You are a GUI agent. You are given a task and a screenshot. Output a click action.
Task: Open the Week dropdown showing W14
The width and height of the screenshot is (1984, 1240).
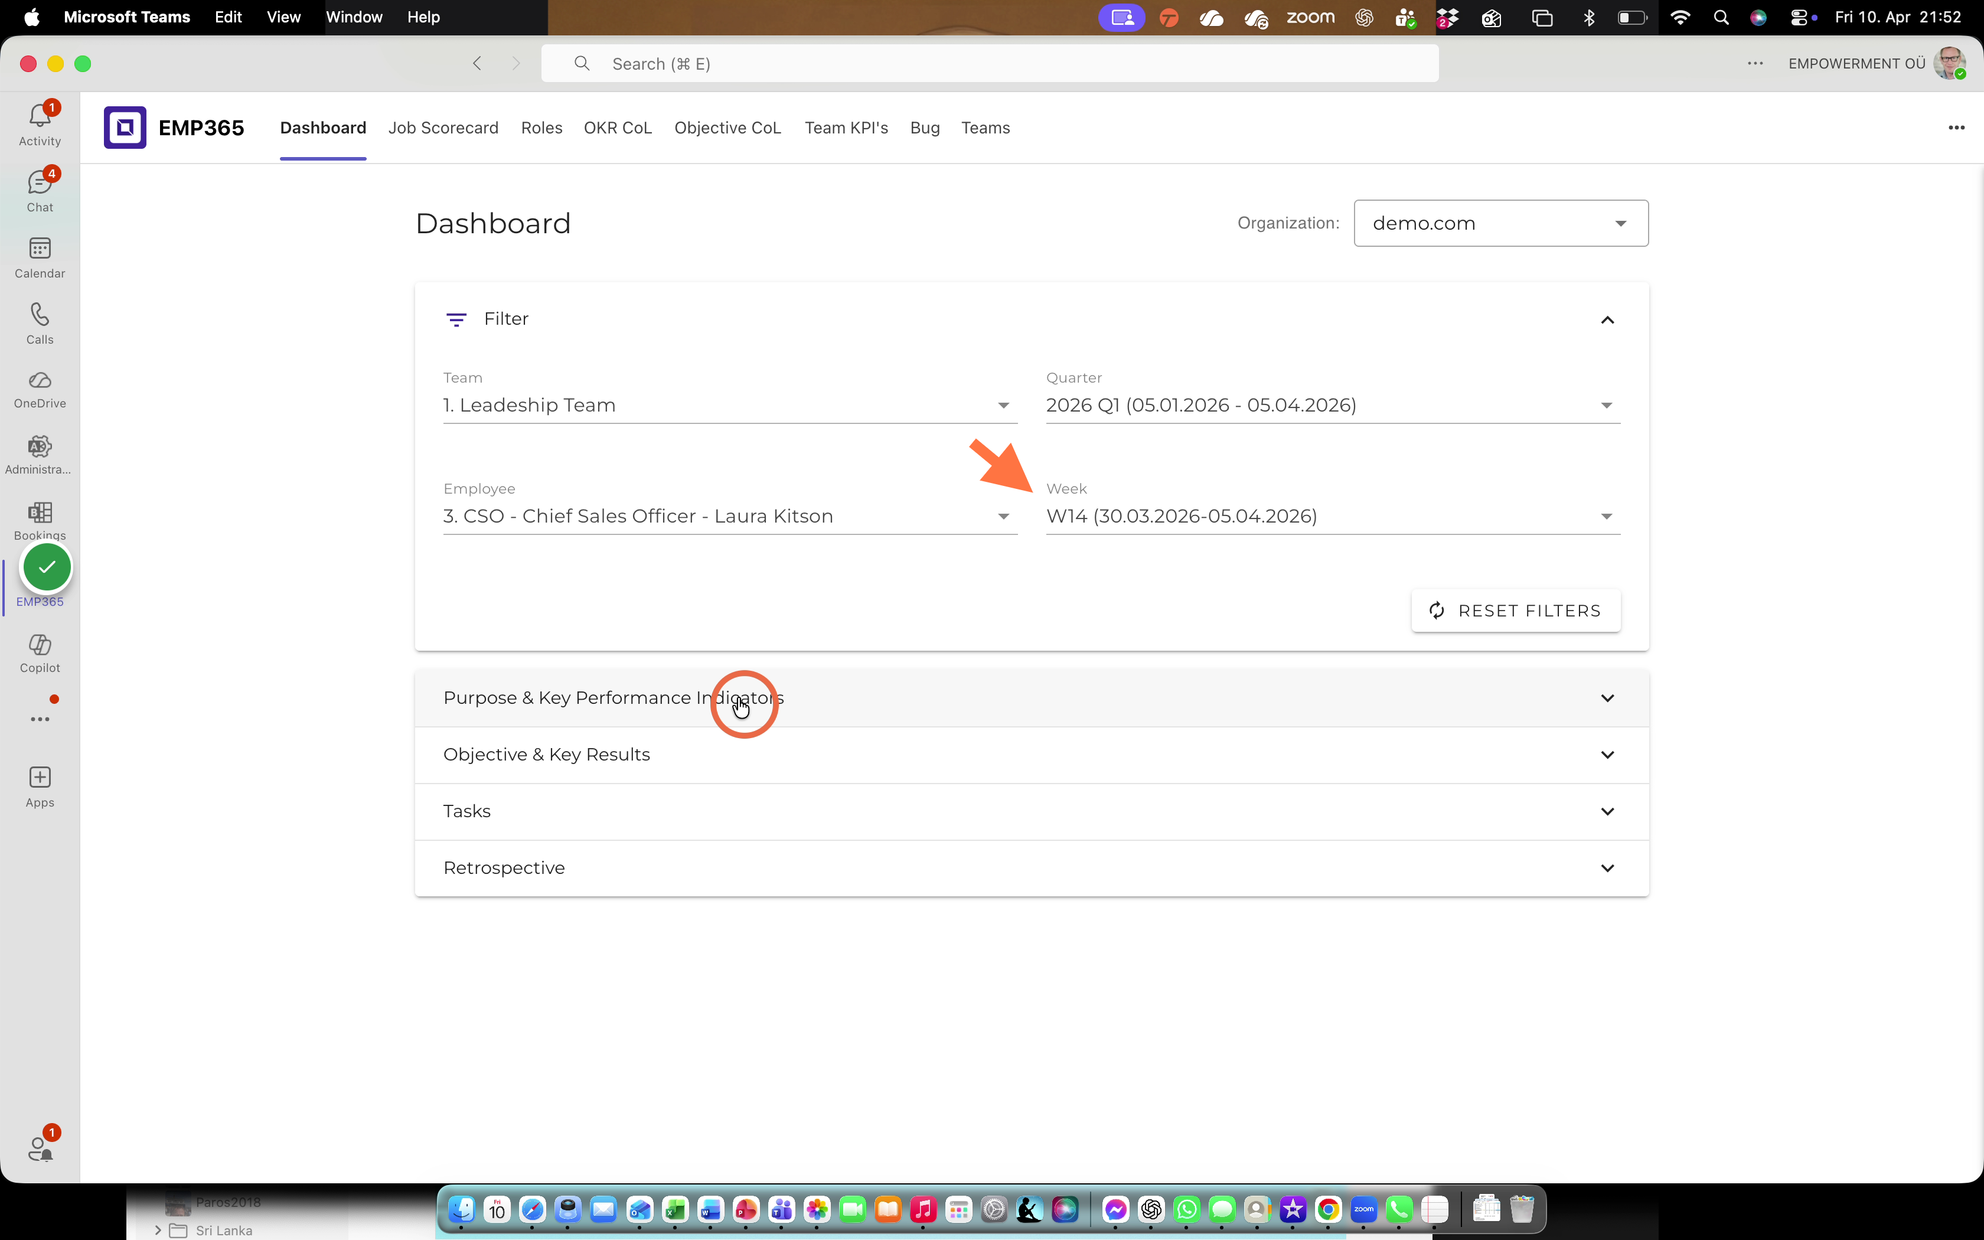(1333, 516)
